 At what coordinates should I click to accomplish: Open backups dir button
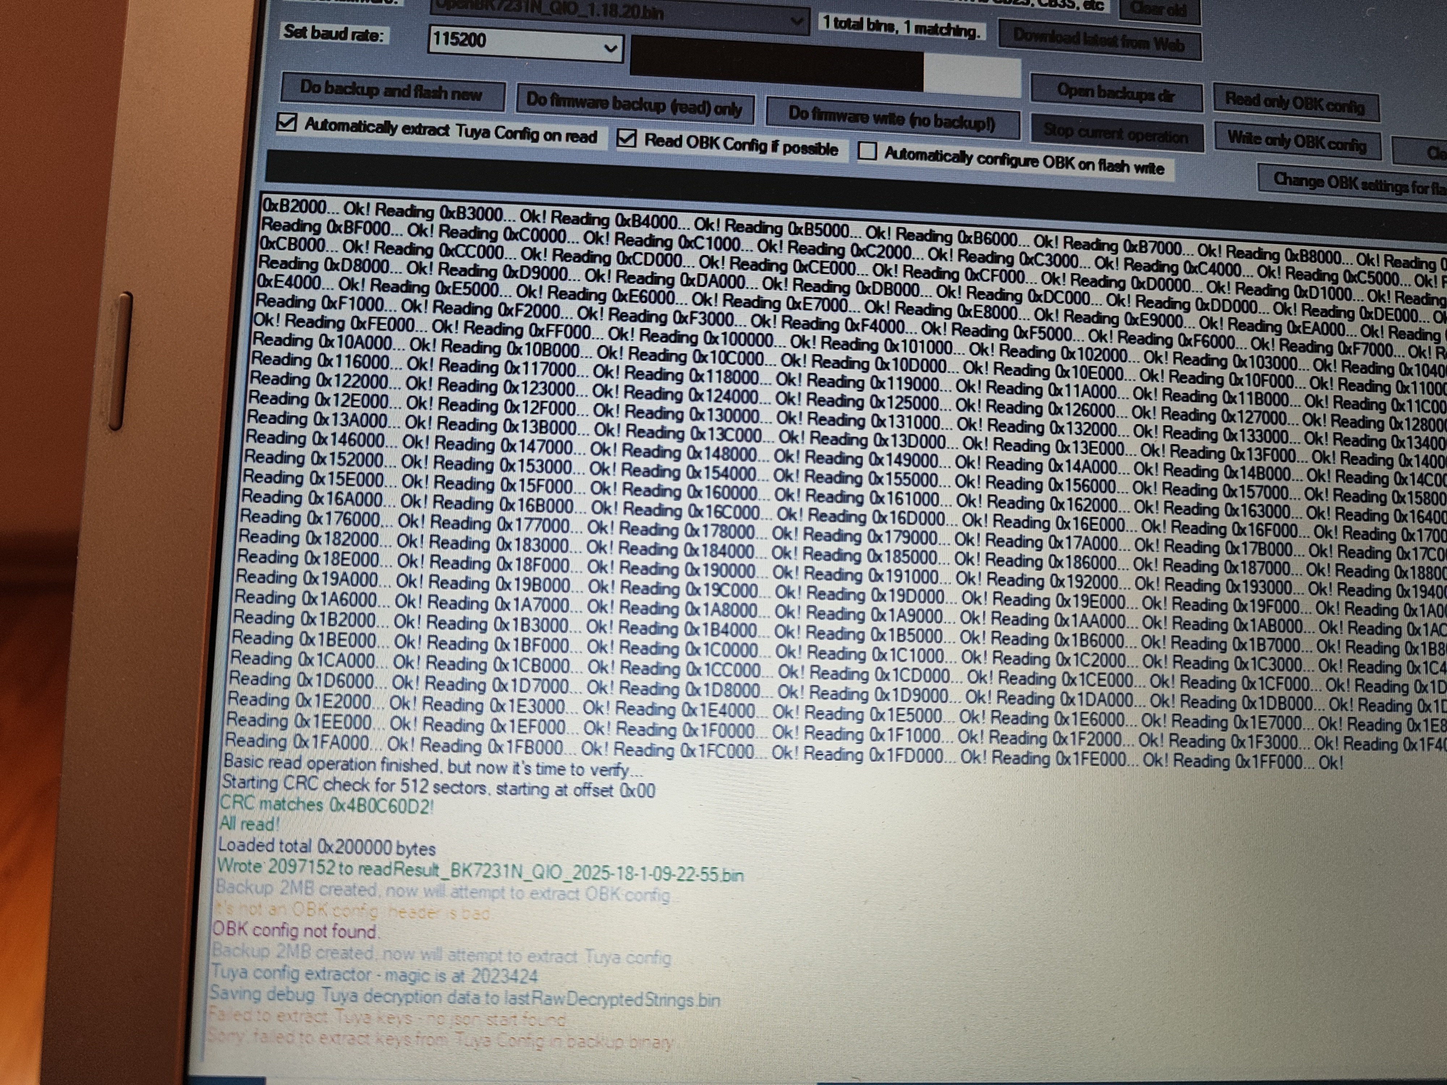[x=1116, y=94]
